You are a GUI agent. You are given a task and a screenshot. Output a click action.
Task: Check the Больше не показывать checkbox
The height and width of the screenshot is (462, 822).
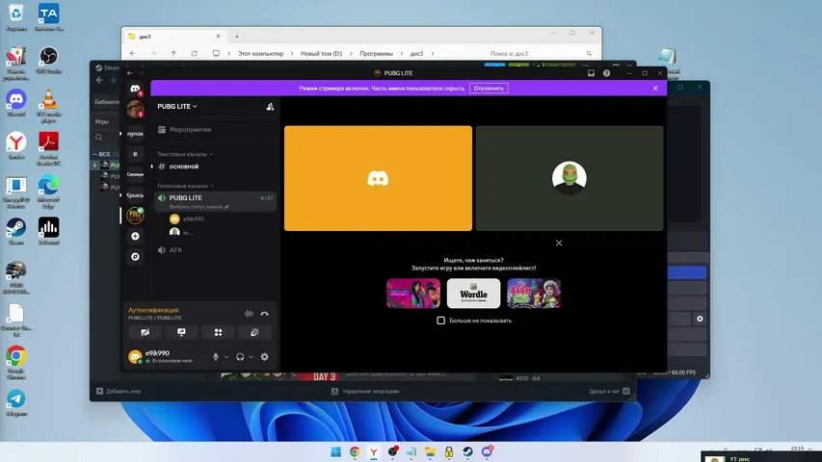pos(441,321)
